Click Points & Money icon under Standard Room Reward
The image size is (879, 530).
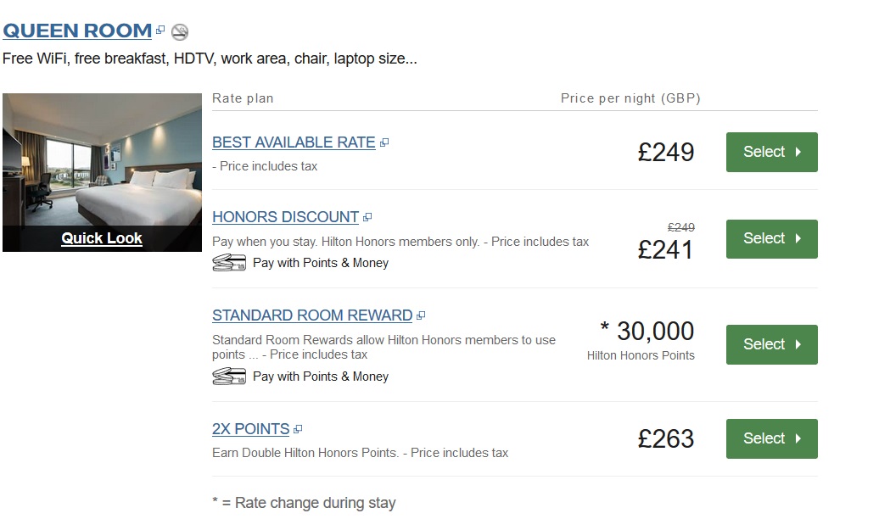click(x=229, y=377)
